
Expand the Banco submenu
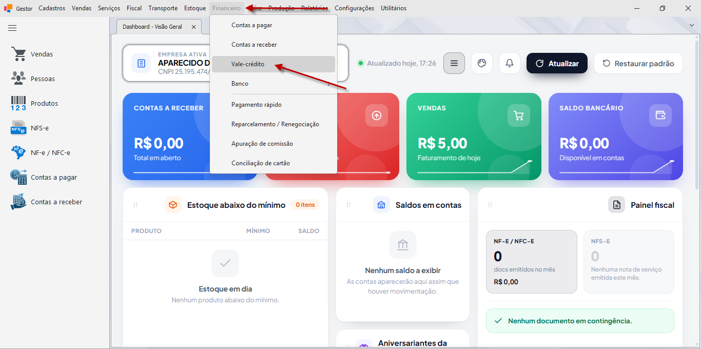(x=274, y=84)
